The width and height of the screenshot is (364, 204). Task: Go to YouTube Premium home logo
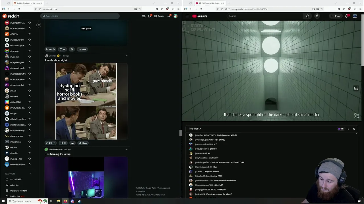pyautogui.click(x=200, y=16)
